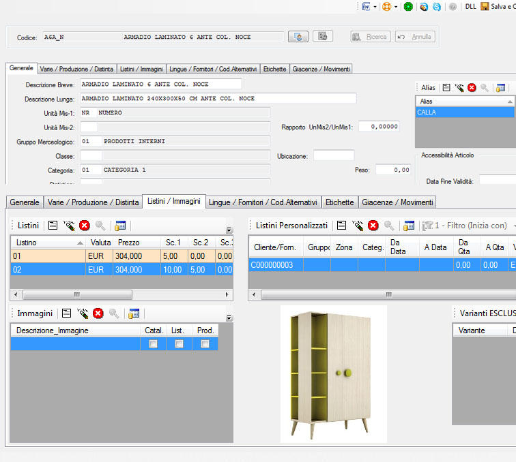
Task: Open the dropdown arrow beside lifebuoy icon
Action: 396,7
